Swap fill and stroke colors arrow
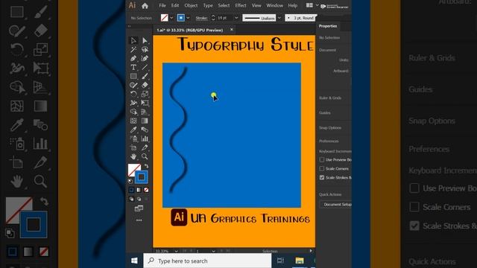 click(146, 166)
